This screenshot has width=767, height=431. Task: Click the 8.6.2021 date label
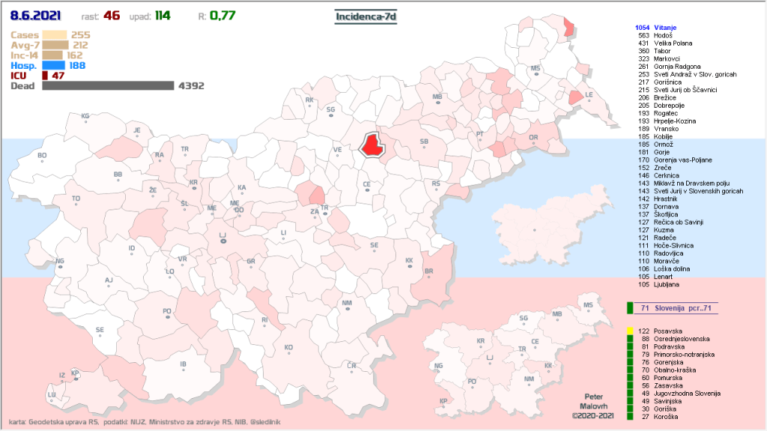(36, 15)
